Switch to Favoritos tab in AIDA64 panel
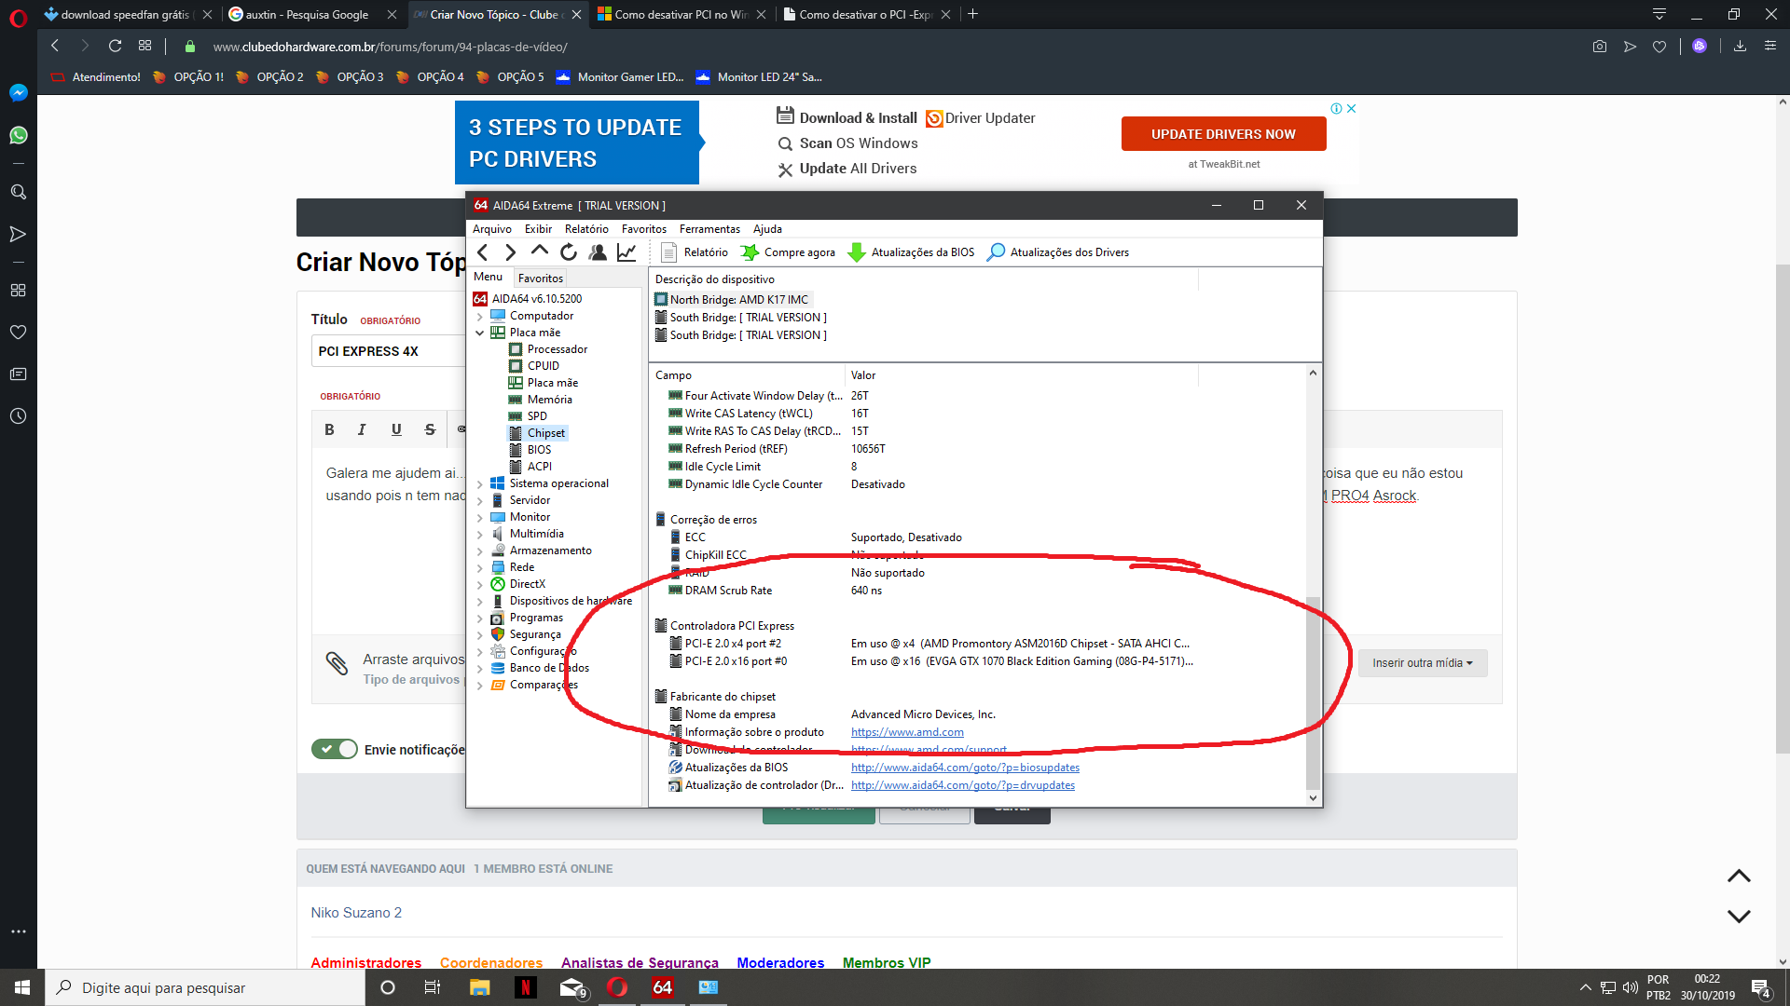The height and width of the screenshot is (1006, 1790). pyautogui.click(x=541, y=278)
